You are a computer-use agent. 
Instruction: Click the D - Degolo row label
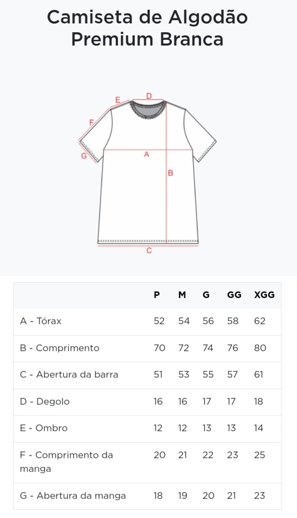45,401
